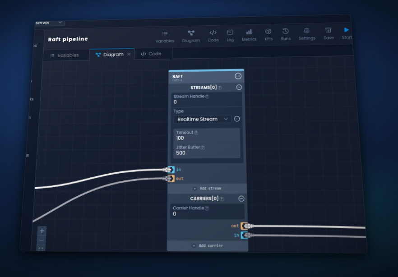Open the Metrics bar chart view

249,35
